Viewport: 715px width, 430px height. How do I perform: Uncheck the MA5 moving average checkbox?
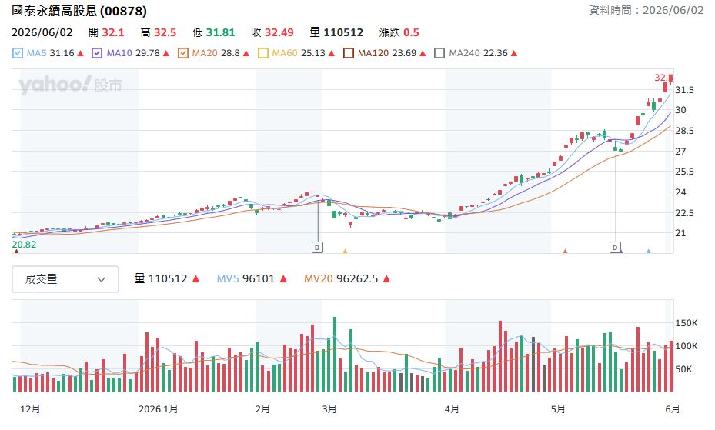pos(18,53)
